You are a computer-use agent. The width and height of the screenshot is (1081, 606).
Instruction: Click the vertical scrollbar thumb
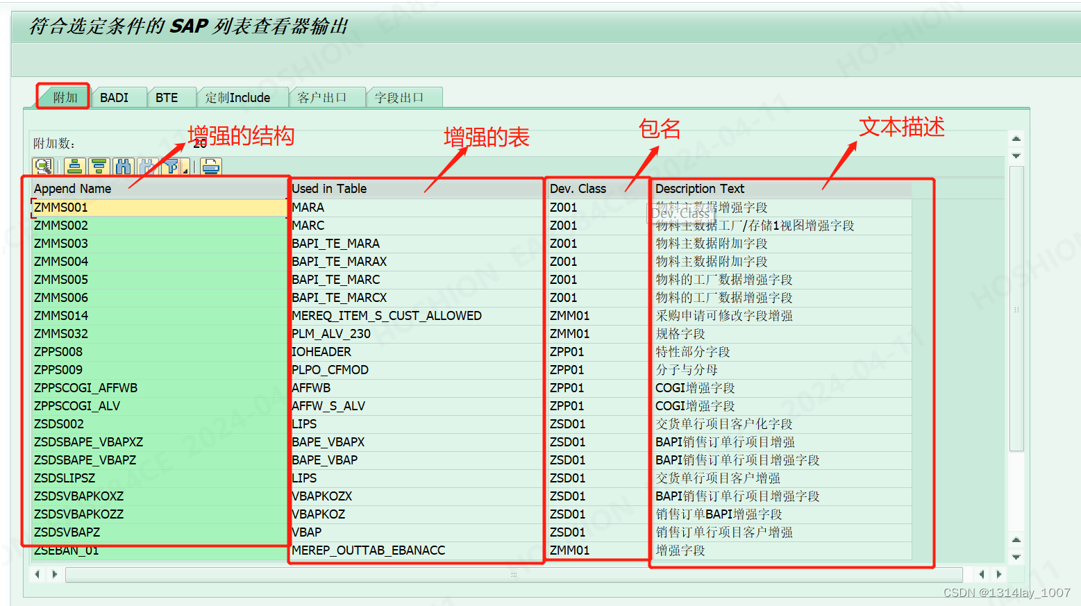pos(1016,309)
